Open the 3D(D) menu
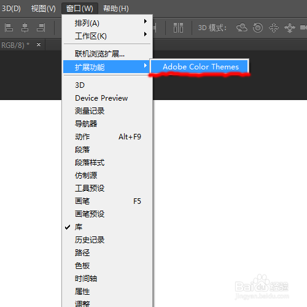 coord(11,9)
